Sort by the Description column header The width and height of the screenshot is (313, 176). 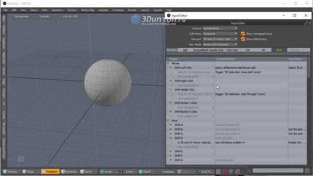tap(297, 59)
